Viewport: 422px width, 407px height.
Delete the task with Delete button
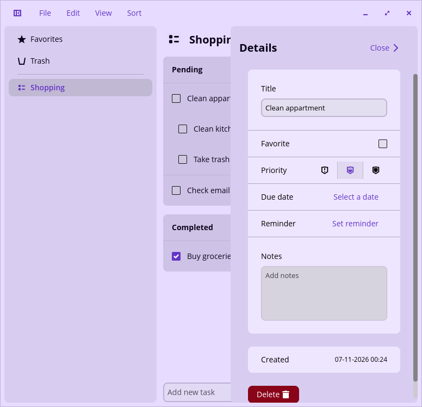[274, 394]
